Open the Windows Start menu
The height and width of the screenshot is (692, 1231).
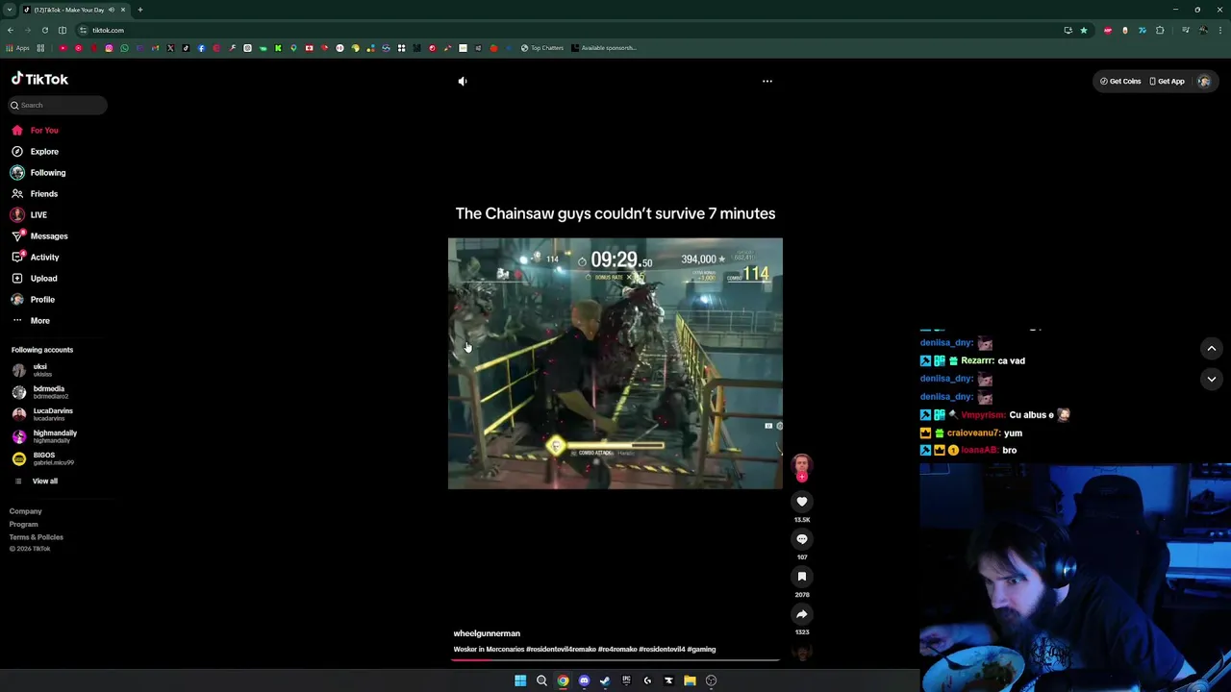520,680
